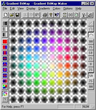
Task: Select the concentric circle gradient icon
Action: click(x=5, y=70)
